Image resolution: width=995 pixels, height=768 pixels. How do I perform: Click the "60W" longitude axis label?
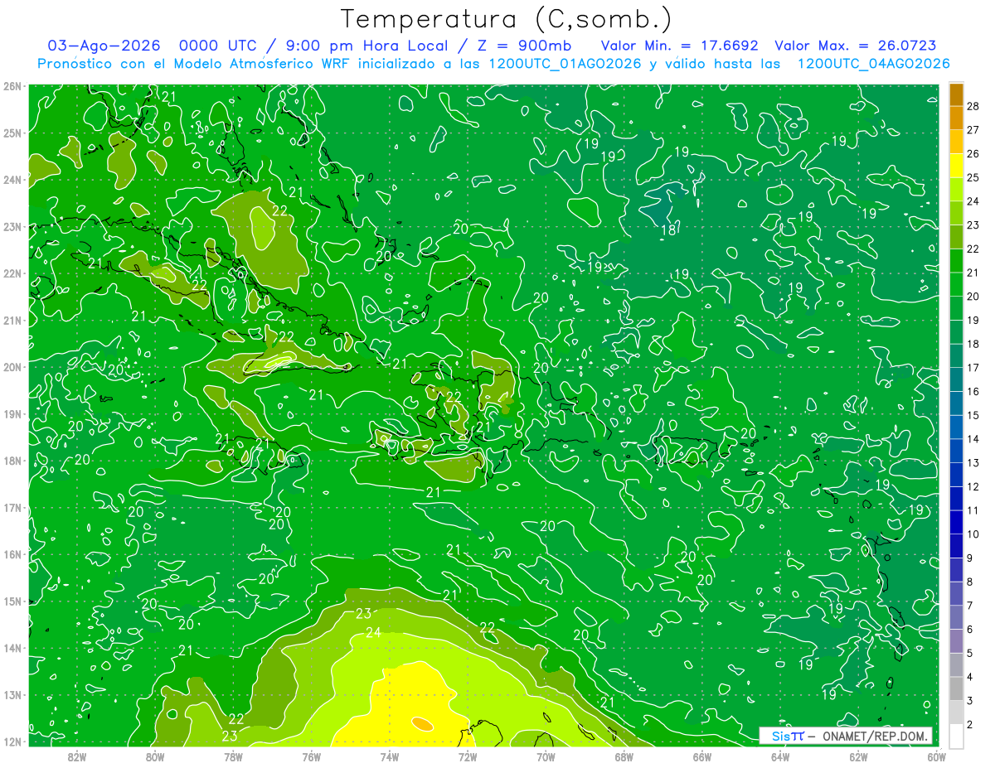936,756
